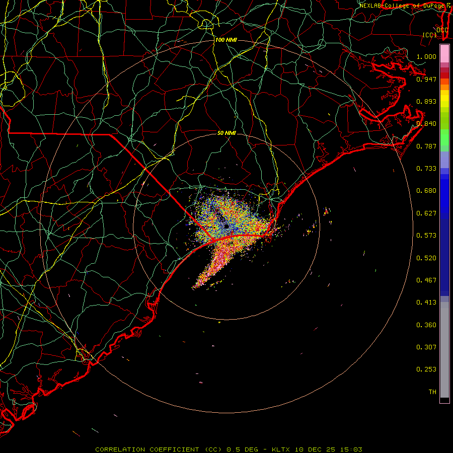
Task: Click the [CC] legend header
Action: coord(429,35)
